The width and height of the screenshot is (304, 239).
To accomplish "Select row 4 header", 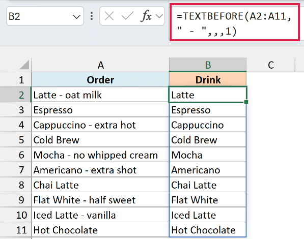I will tap(15, 125).
